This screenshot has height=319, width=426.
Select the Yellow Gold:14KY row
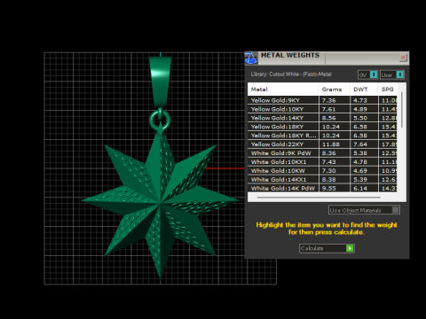(x=322, y=118)
